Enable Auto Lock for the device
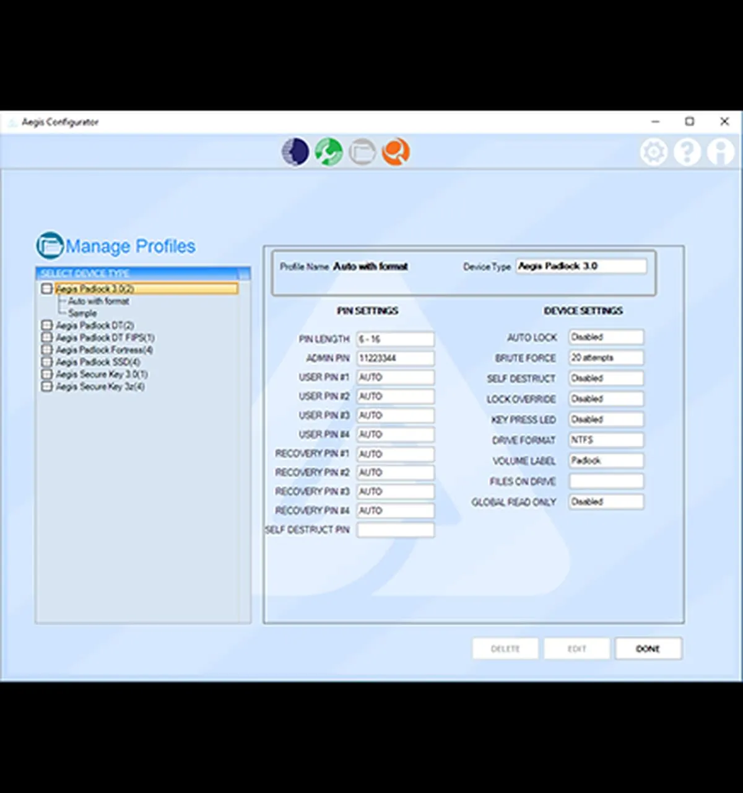The image size is (743, 793). [x=605, y=337]
